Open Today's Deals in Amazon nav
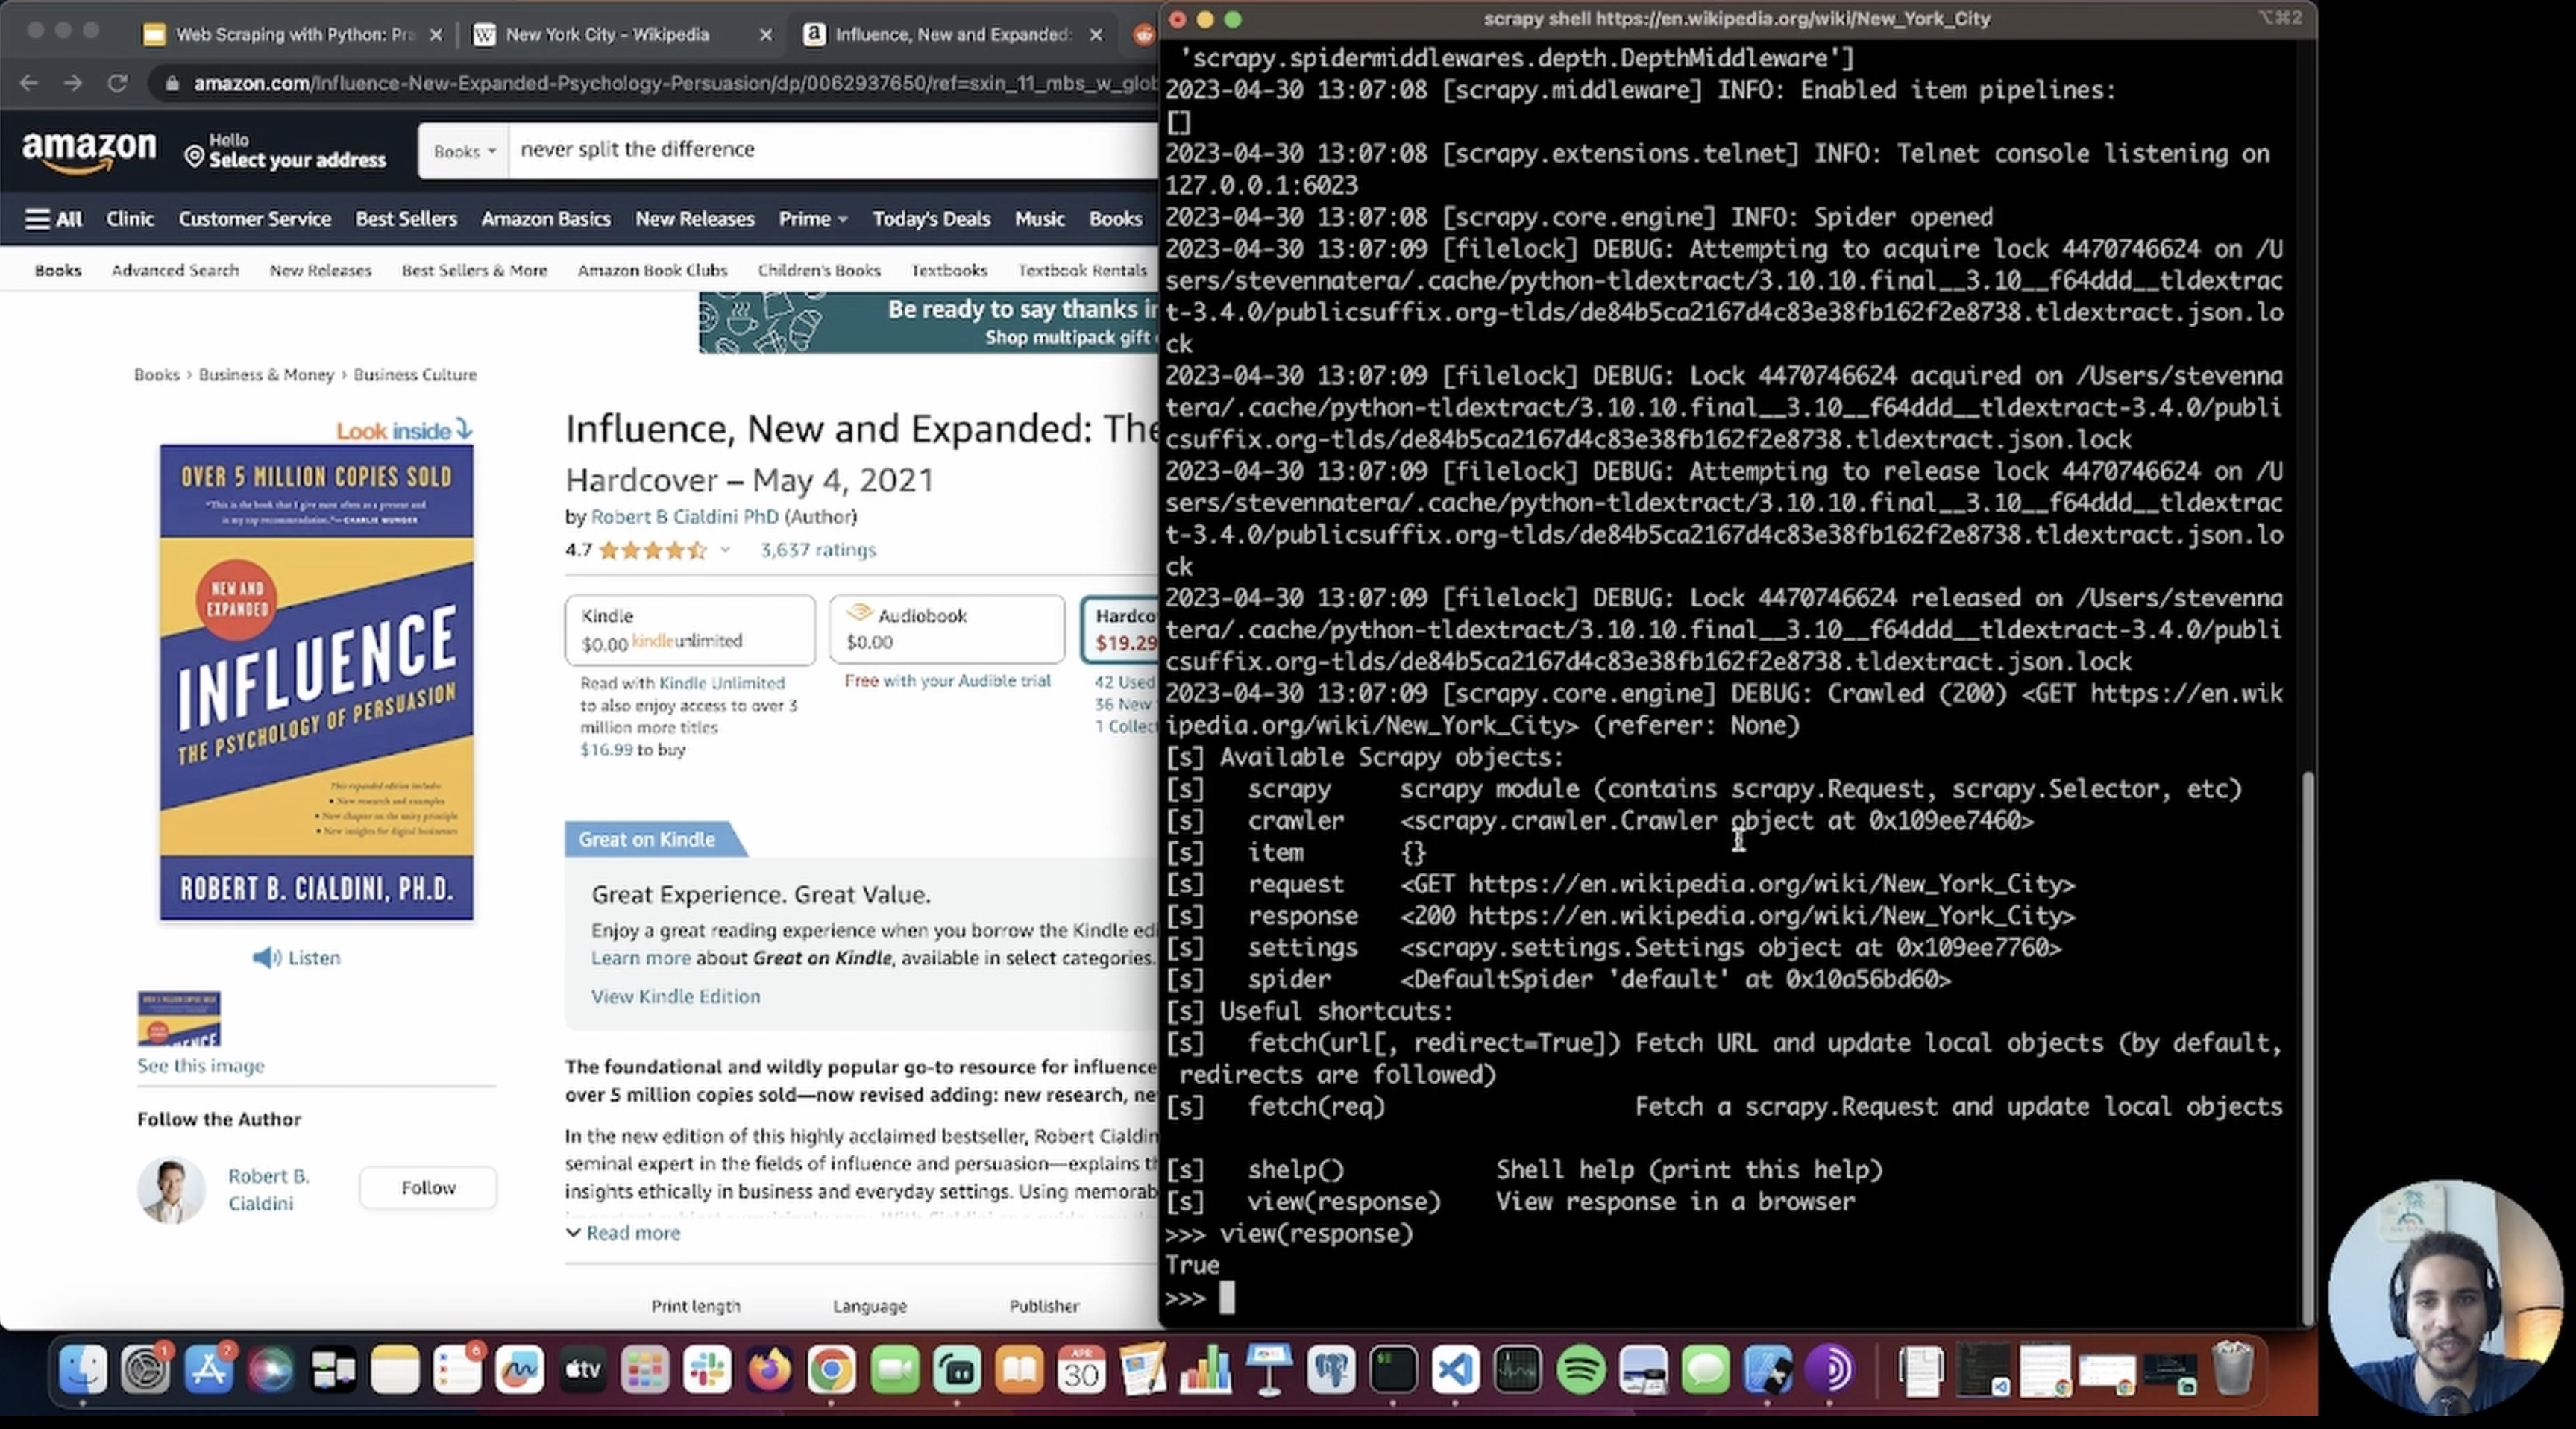2576x1429 pixels. 931,219
